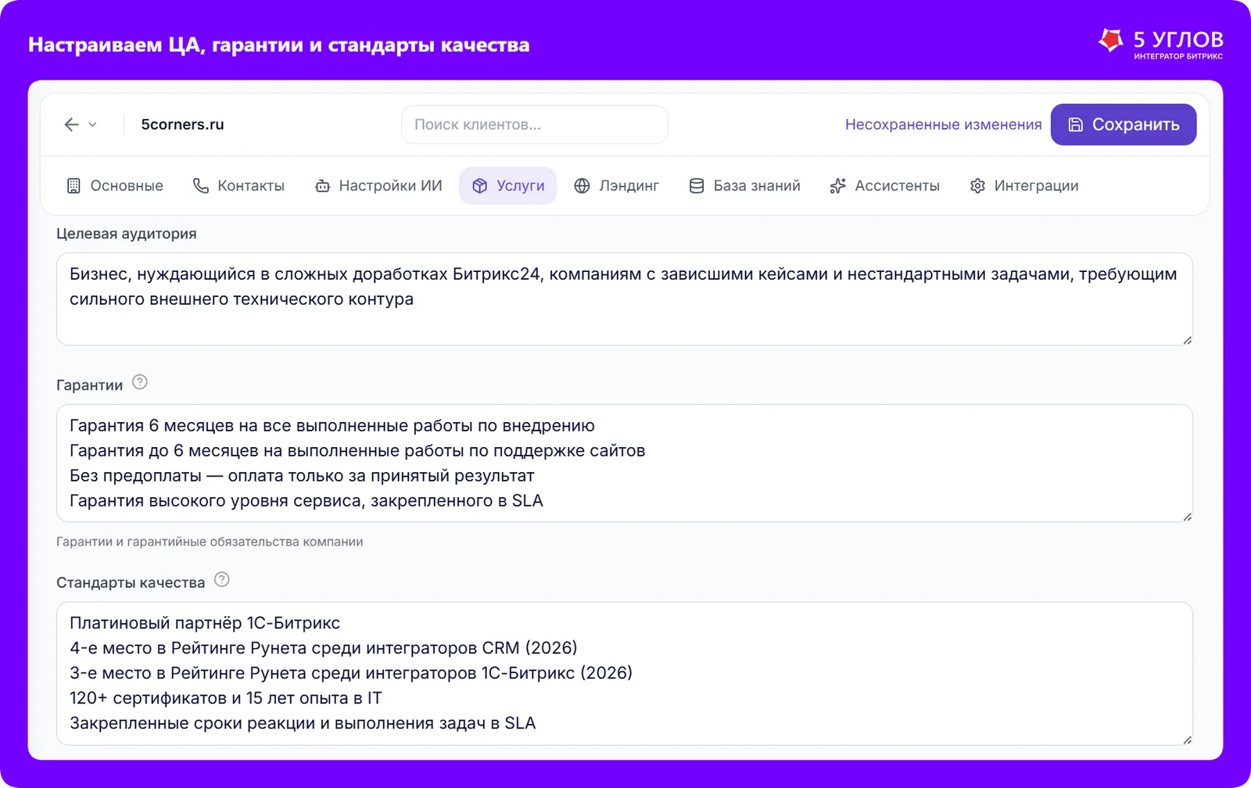Click the building icon of Основные tab
Screen dimensions: 1251x788
point(73,185)
